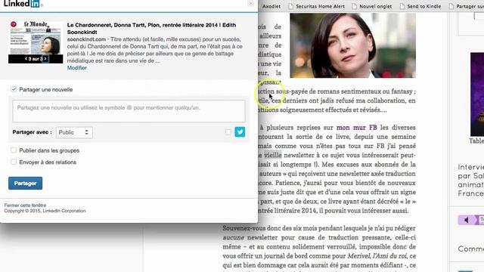Open the Partager avec Public dropdown
The width and height of the screenshot is (484, 272).
click(74, 132)
